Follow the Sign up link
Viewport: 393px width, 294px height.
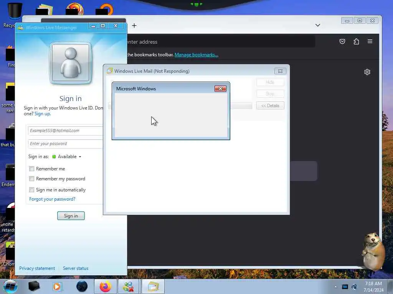(x=43, y=114)
